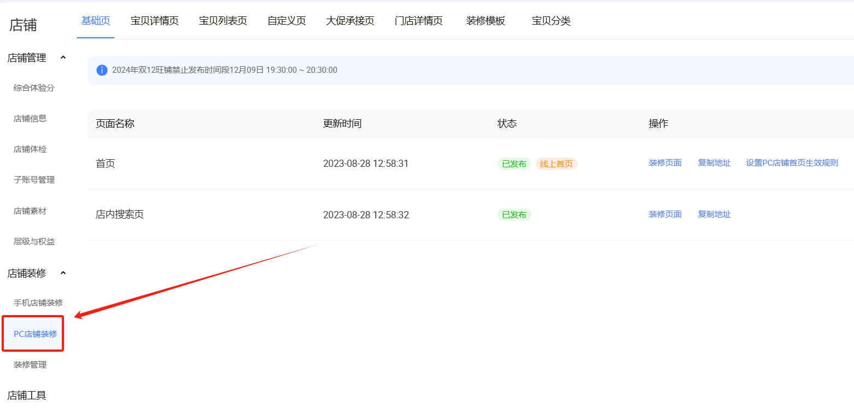Open 子账号管理 menu item
The height and width of the screenshot is (419, 854).
(x=34, y=179)
